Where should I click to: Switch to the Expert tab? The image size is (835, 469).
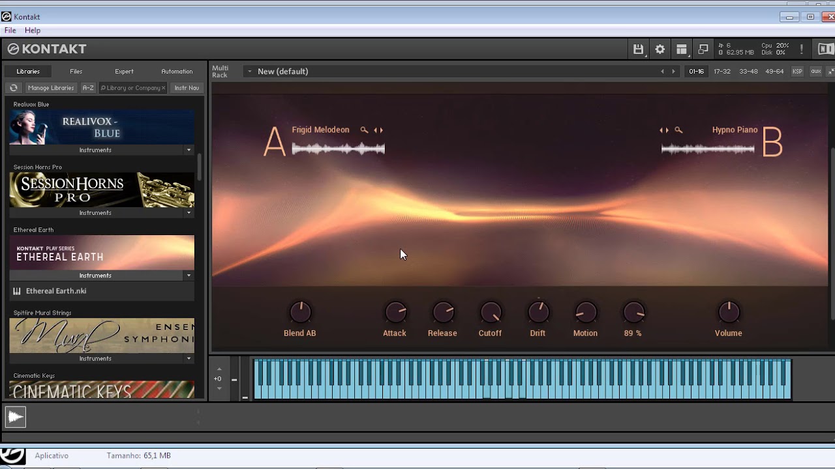[124, 72]
